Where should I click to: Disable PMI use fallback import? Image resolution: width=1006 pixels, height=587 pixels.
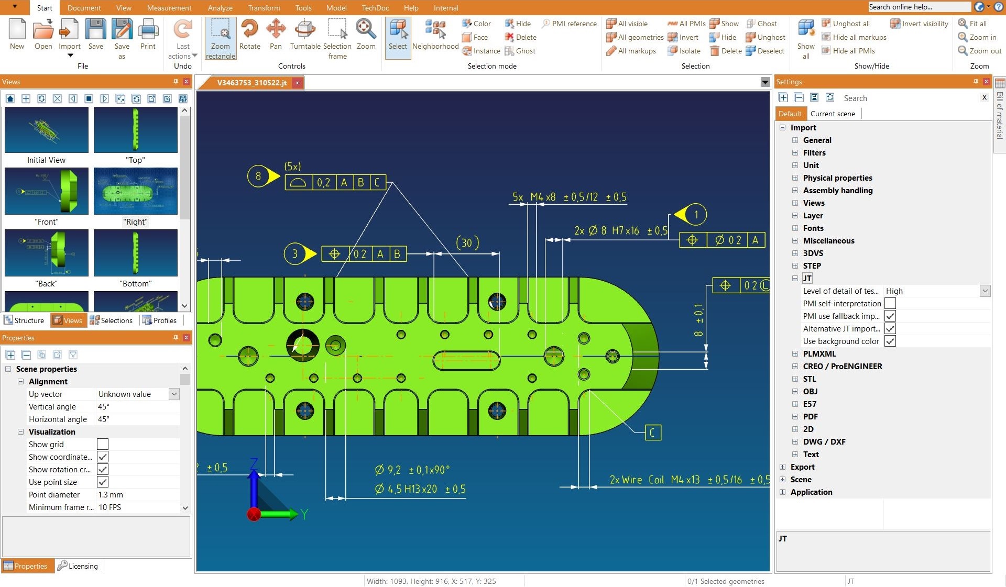point(890,316)
